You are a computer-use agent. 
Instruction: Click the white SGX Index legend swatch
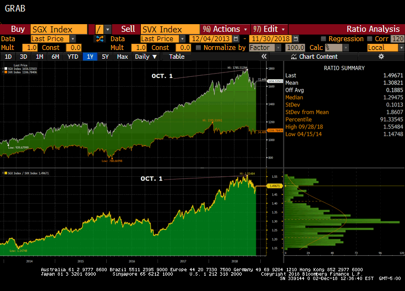click(6, 69)
